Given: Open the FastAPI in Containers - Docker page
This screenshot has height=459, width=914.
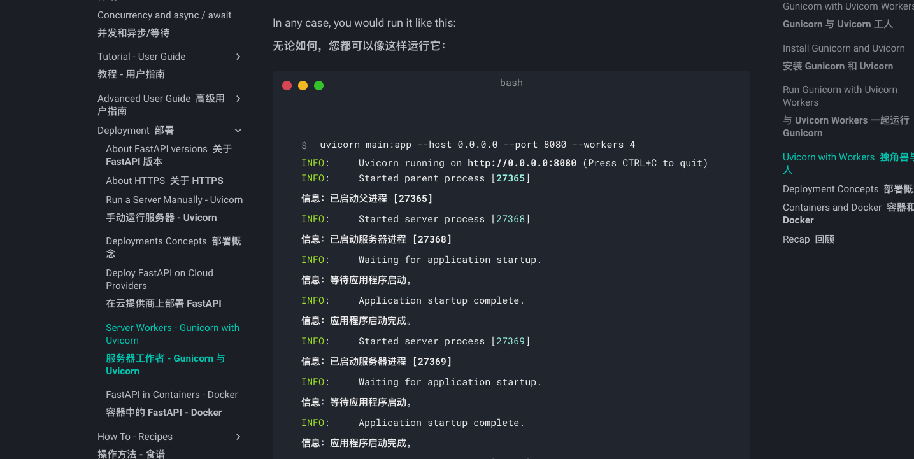Looking at the screenshot, I should tap(171, 395).
